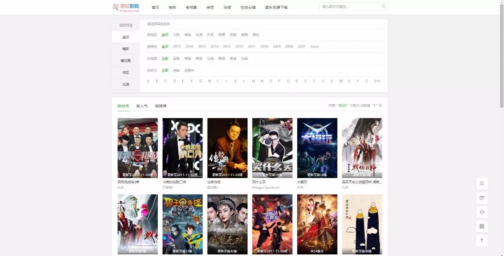Filter titles by 0-9
Viewport: 504px width, 256px height.
point(377,81)
